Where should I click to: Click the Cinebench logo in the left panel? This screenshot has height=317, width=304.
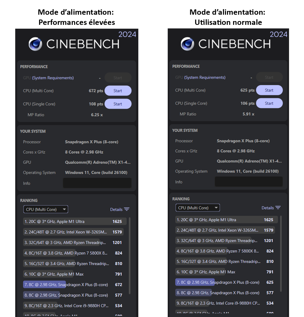coord(35,44)
